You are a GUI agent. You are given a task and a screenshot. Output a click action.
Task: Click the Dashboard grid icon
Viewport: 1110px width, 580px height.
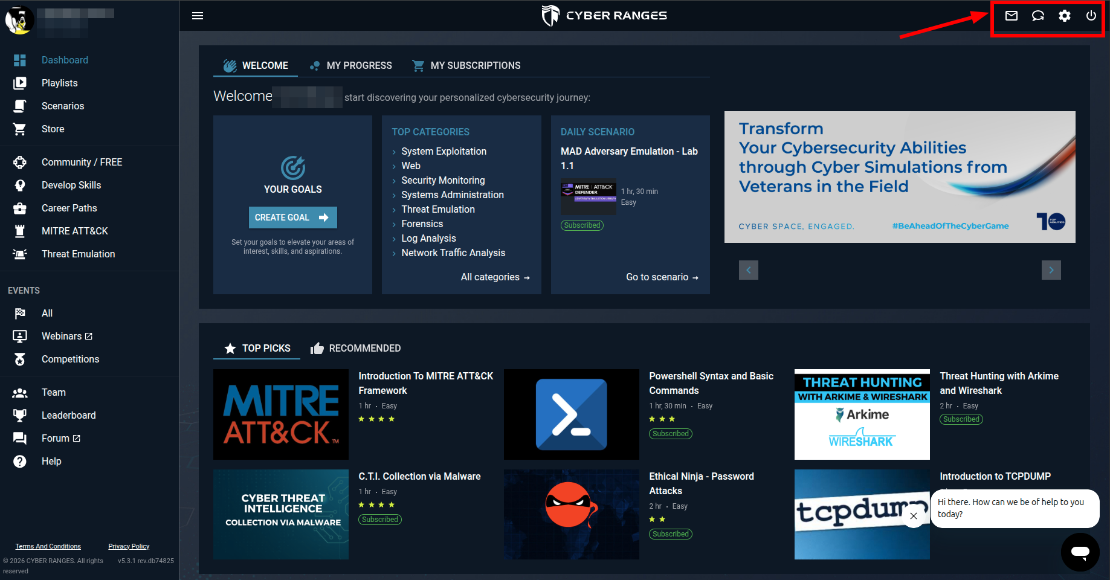tap(20, 60)
